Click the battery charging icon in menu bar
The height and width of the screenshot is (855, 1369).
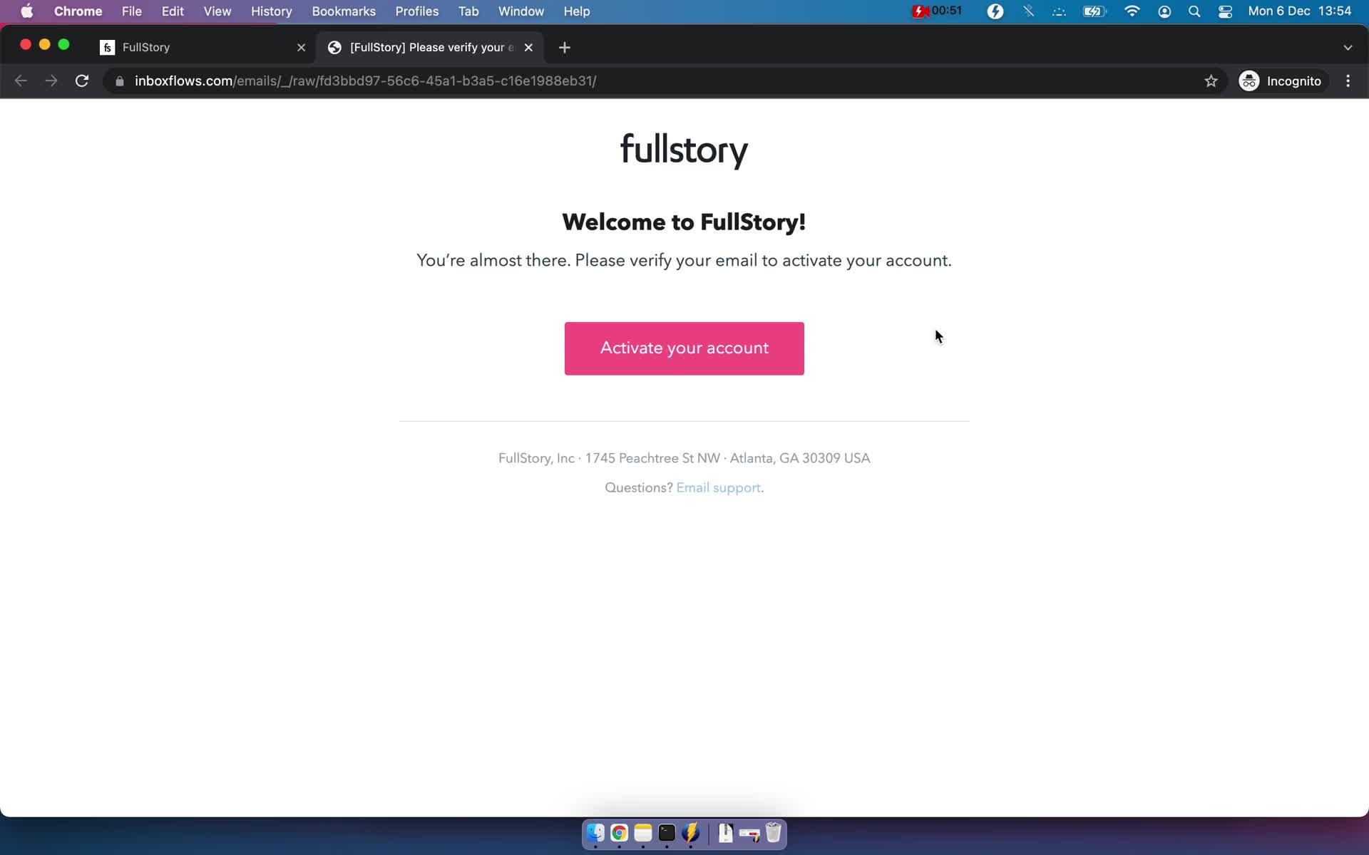pos(1094,12)
